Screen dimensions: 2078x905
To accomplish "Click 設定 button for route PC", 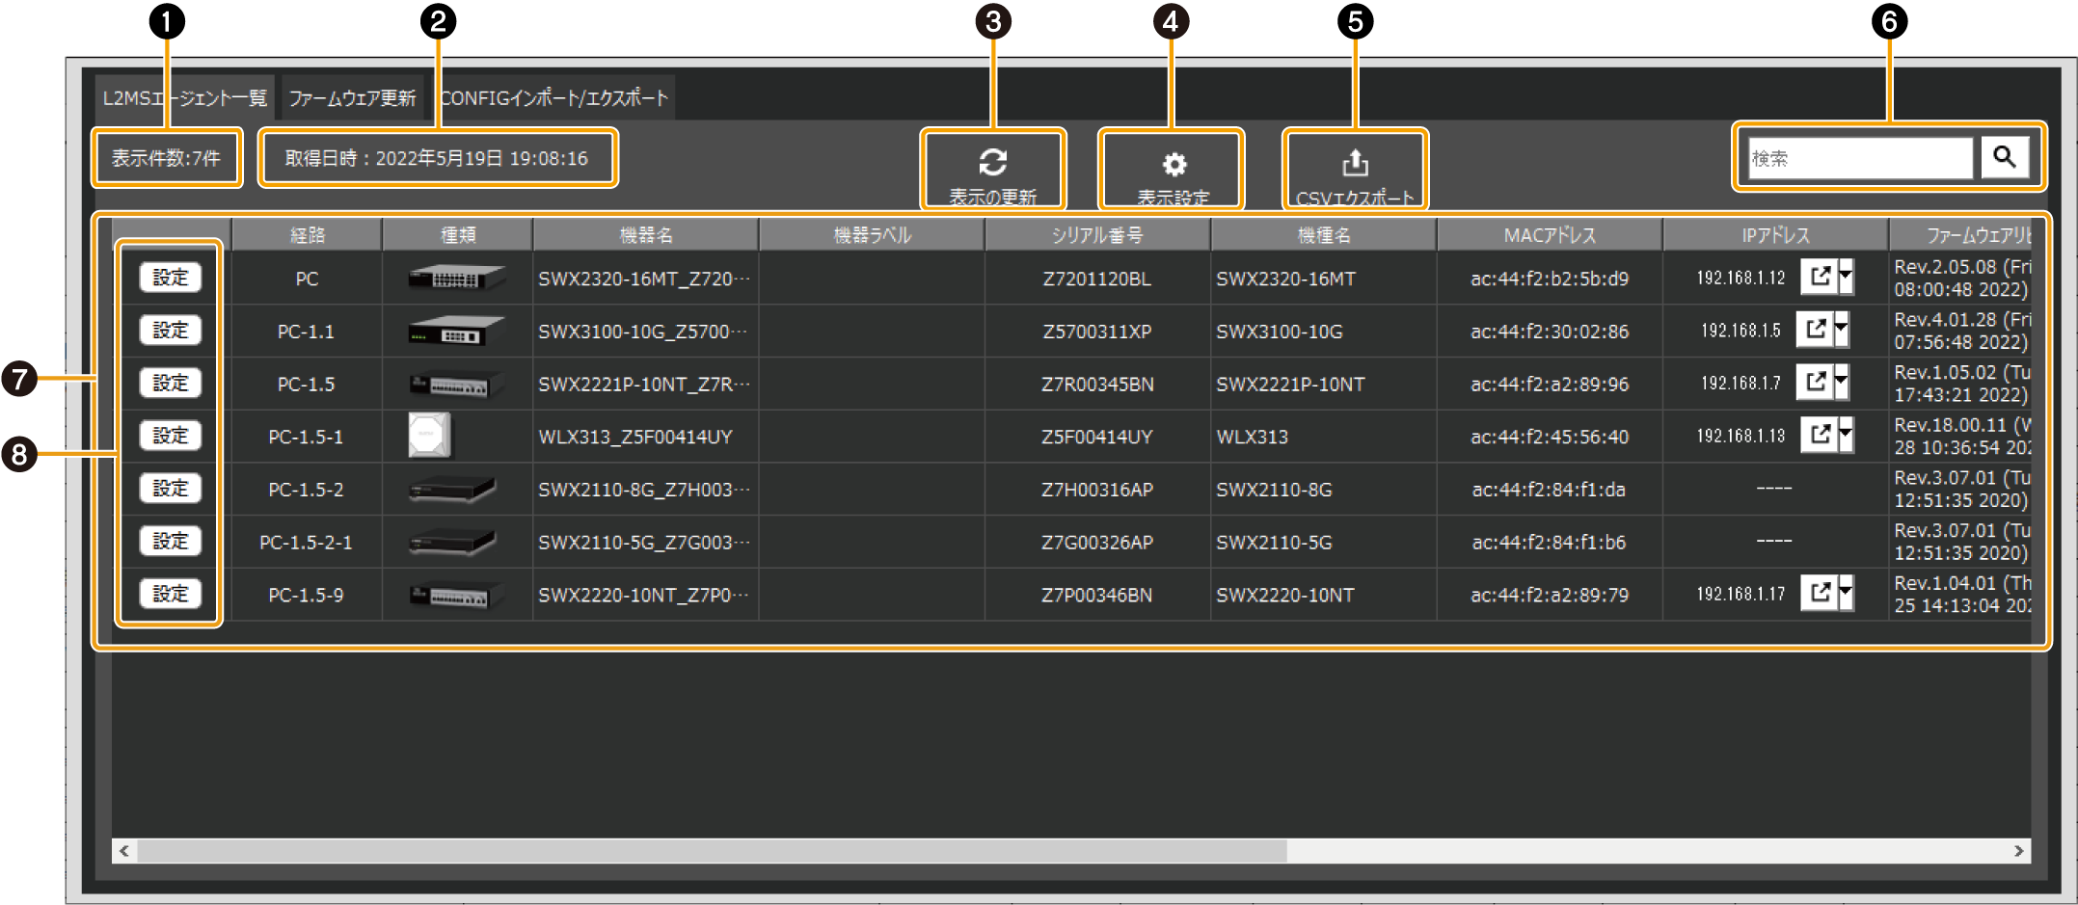I will [171, 278].
